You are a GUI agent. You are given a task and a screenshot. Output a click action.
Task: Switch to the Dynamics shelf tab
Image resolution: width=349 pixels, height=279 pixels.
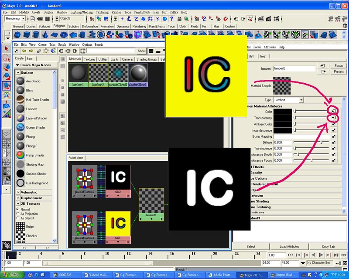click(123, 26)
